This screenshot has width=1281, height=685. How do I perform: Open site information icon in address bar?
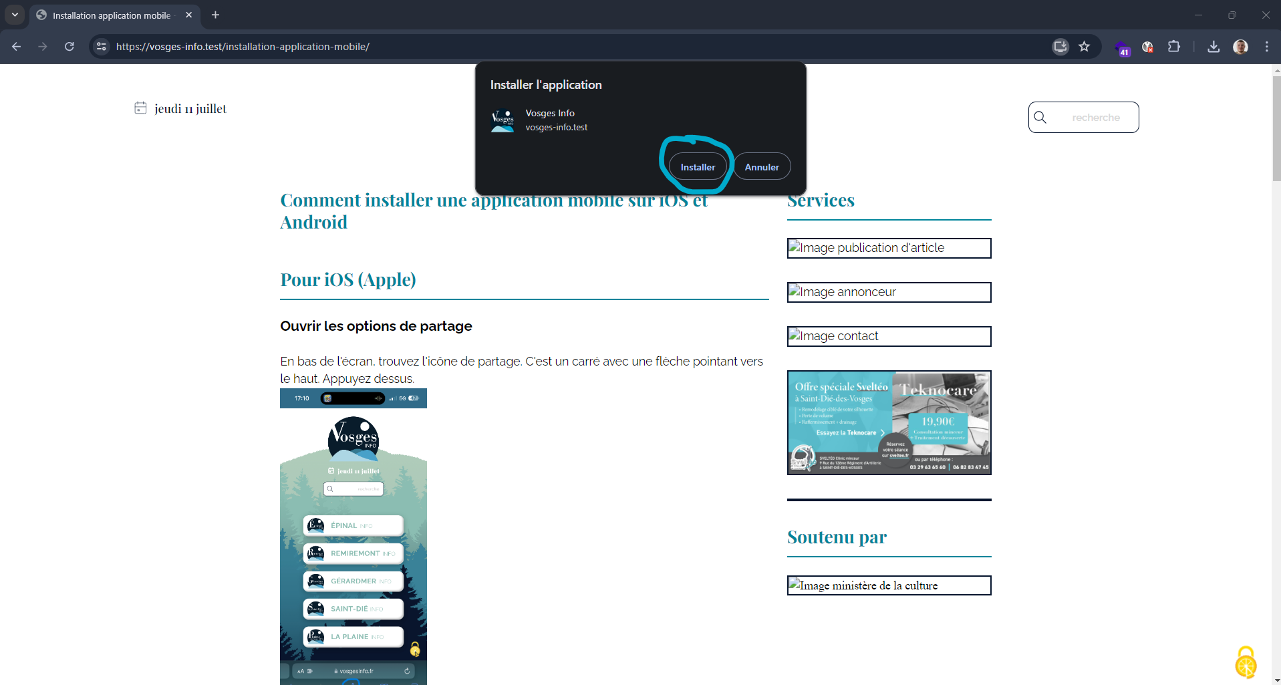(102, 47)
